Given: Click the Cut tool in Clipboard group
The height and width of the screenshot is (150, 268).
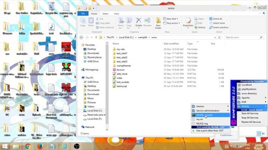Looking at the screenshot, I should click(100, 19).
